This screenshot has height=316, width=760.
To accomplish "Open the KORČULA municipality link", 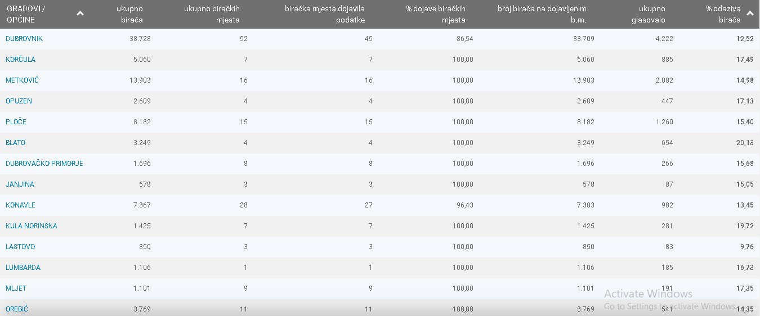I will [20, 60].
